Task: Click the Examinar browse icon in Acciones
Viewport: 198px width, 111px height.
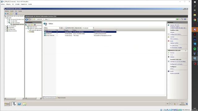Action: click(x=169, y=62)
